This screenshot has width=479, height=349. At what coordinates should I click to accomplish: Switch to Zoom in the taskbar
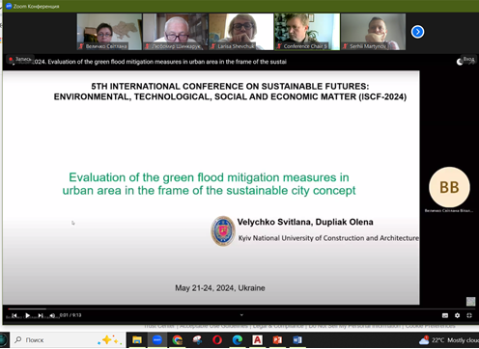point(157,340)
